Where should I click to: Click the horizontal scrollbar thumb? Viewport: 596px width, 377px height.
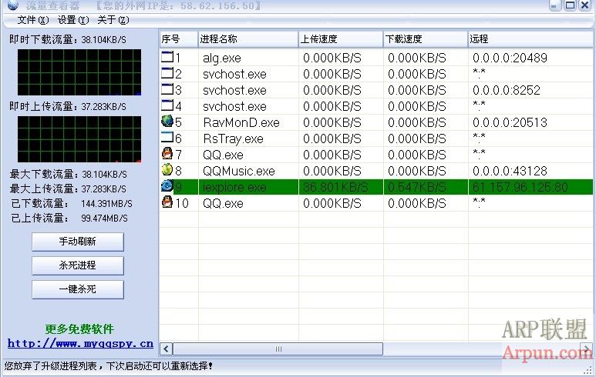[278, 349]
